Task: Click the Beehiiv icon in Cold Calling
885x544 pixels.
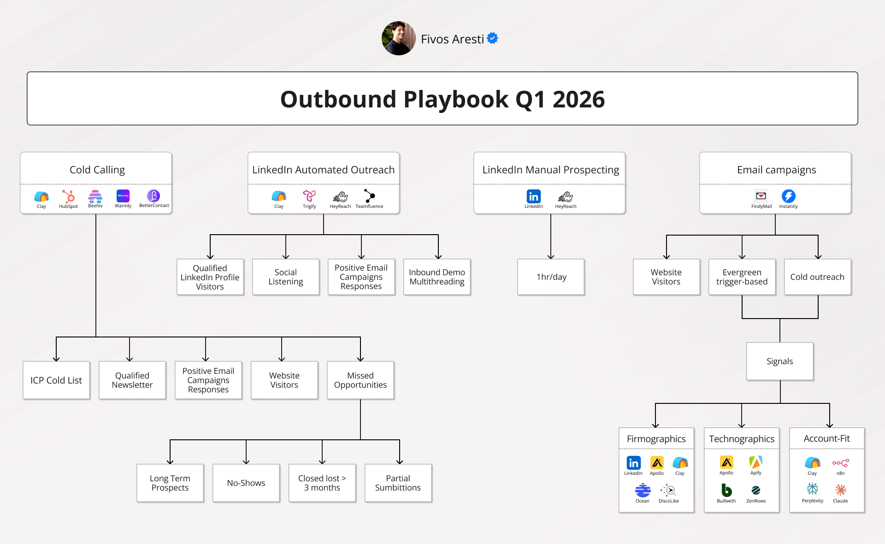Action: click(x=95, y=196)
